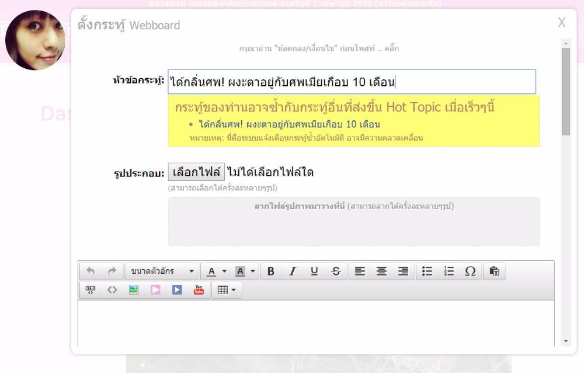The image size is (584, 373).
Task: Open the special character (Omega) picker
Action: 470,271
